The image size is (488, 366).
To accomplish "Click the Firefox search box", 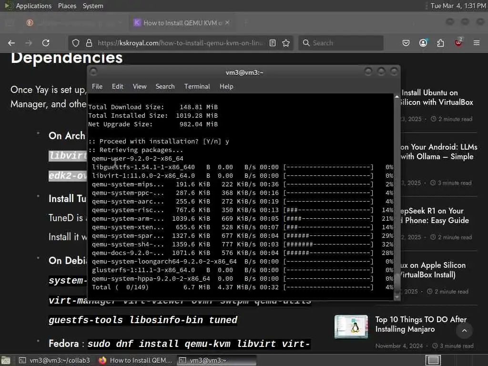I will click(x=341, y=43).
